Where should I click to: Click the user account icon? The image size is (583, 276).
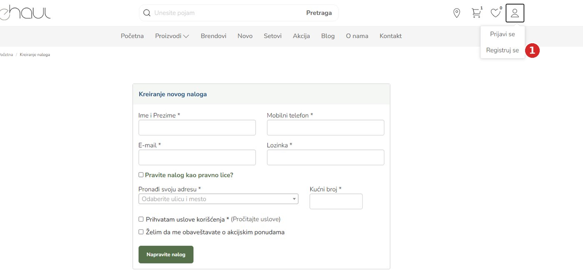tap(515, 13)
